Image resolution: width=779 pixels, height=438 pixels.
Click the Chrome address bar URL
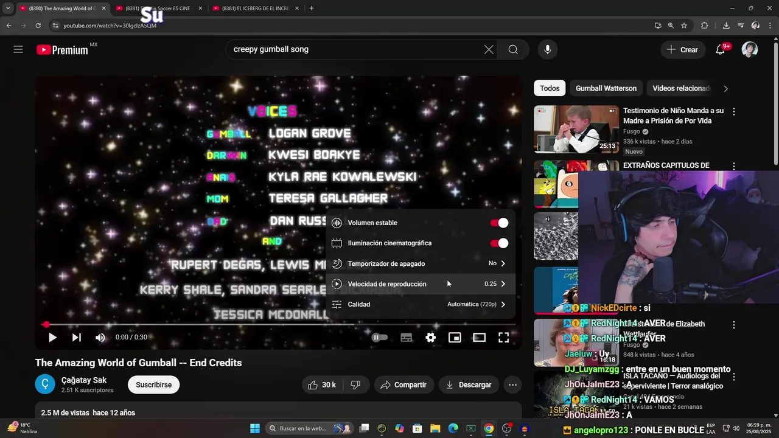(110, 26)
